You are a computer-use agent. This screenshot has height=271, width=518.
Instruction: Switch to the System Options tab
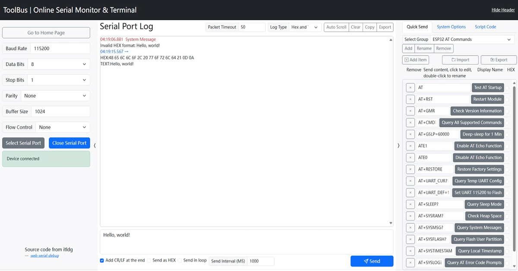pyautogui.click(x=451, y=26)
